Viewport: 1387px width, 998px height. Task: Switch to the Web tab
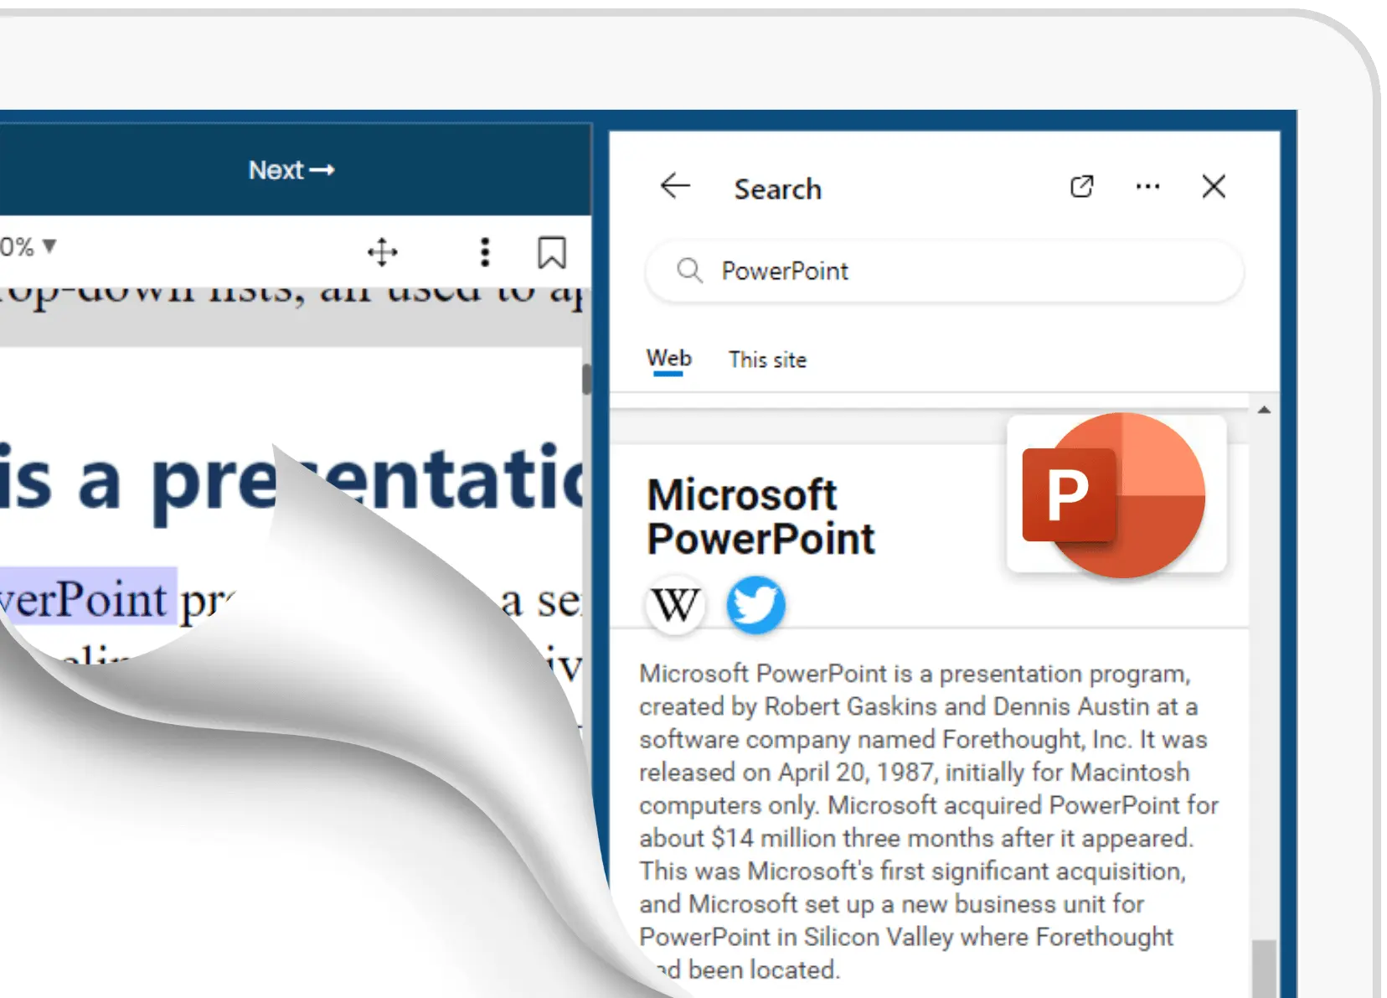(x=668, y=359)
